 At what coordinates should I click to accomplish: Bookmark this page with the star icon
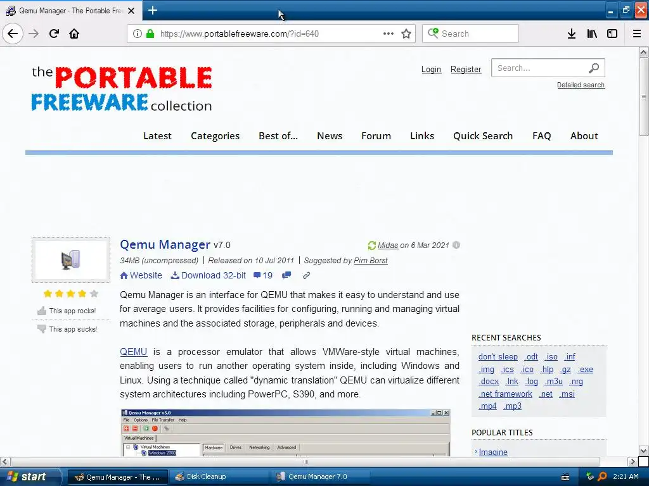tap(406, 34)
